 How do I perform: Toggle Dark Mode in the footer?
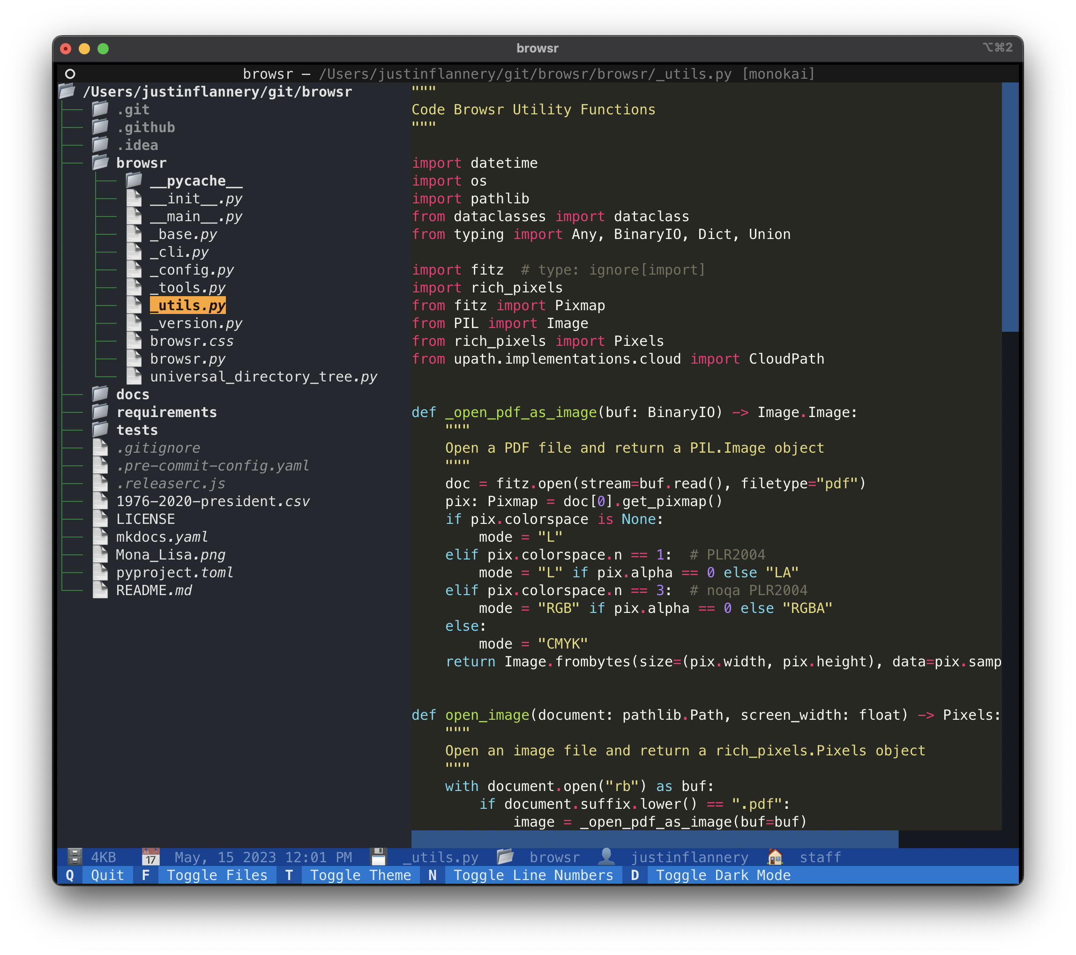click(723, 875)
